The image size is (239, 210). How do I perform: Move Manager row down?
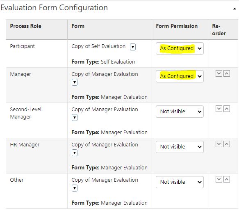[x=219, y=73]
